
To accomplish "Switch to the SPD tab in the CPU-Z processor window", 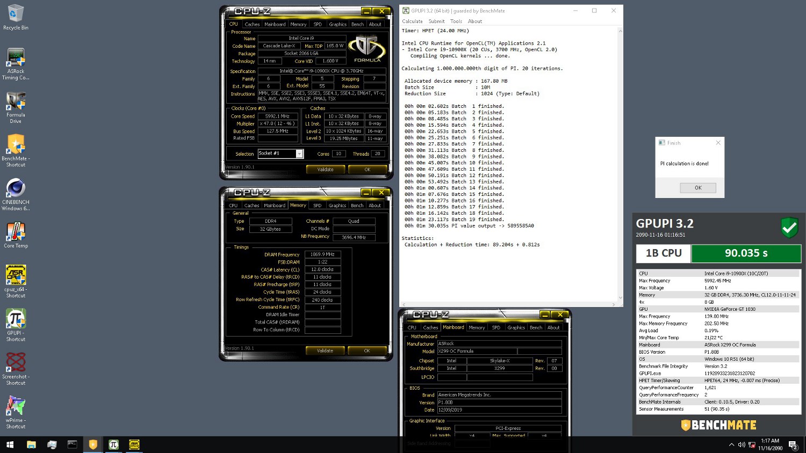I will click(x=318, y=24).
